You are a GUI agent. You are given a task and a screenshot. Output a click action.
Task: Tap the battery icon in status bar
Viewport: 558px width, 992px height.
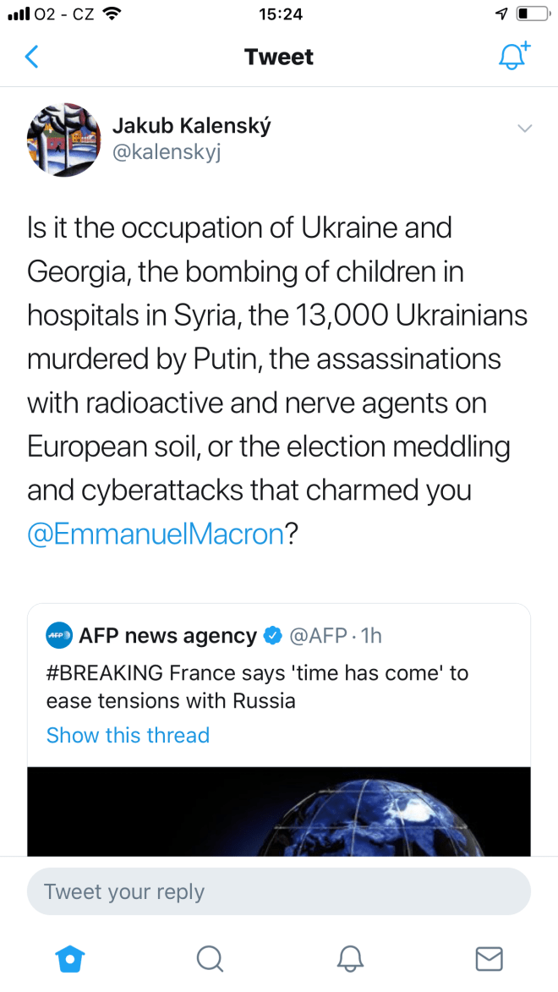(x=532, y=14)
